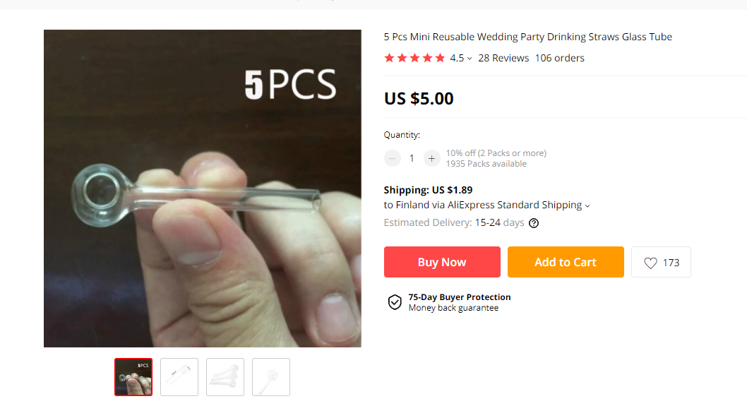This screenshot has width=747, height=418.
Task: Click the quantity number field
Action: coord(412,159)
